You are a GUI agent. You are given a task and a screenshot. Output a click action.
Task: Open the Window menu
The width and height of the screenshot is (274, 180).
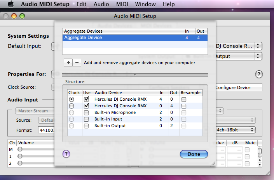coord(145,4)
